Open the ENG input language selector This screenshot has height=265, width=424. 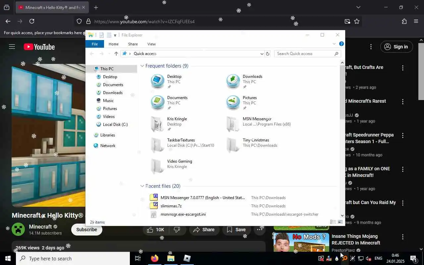378,258
